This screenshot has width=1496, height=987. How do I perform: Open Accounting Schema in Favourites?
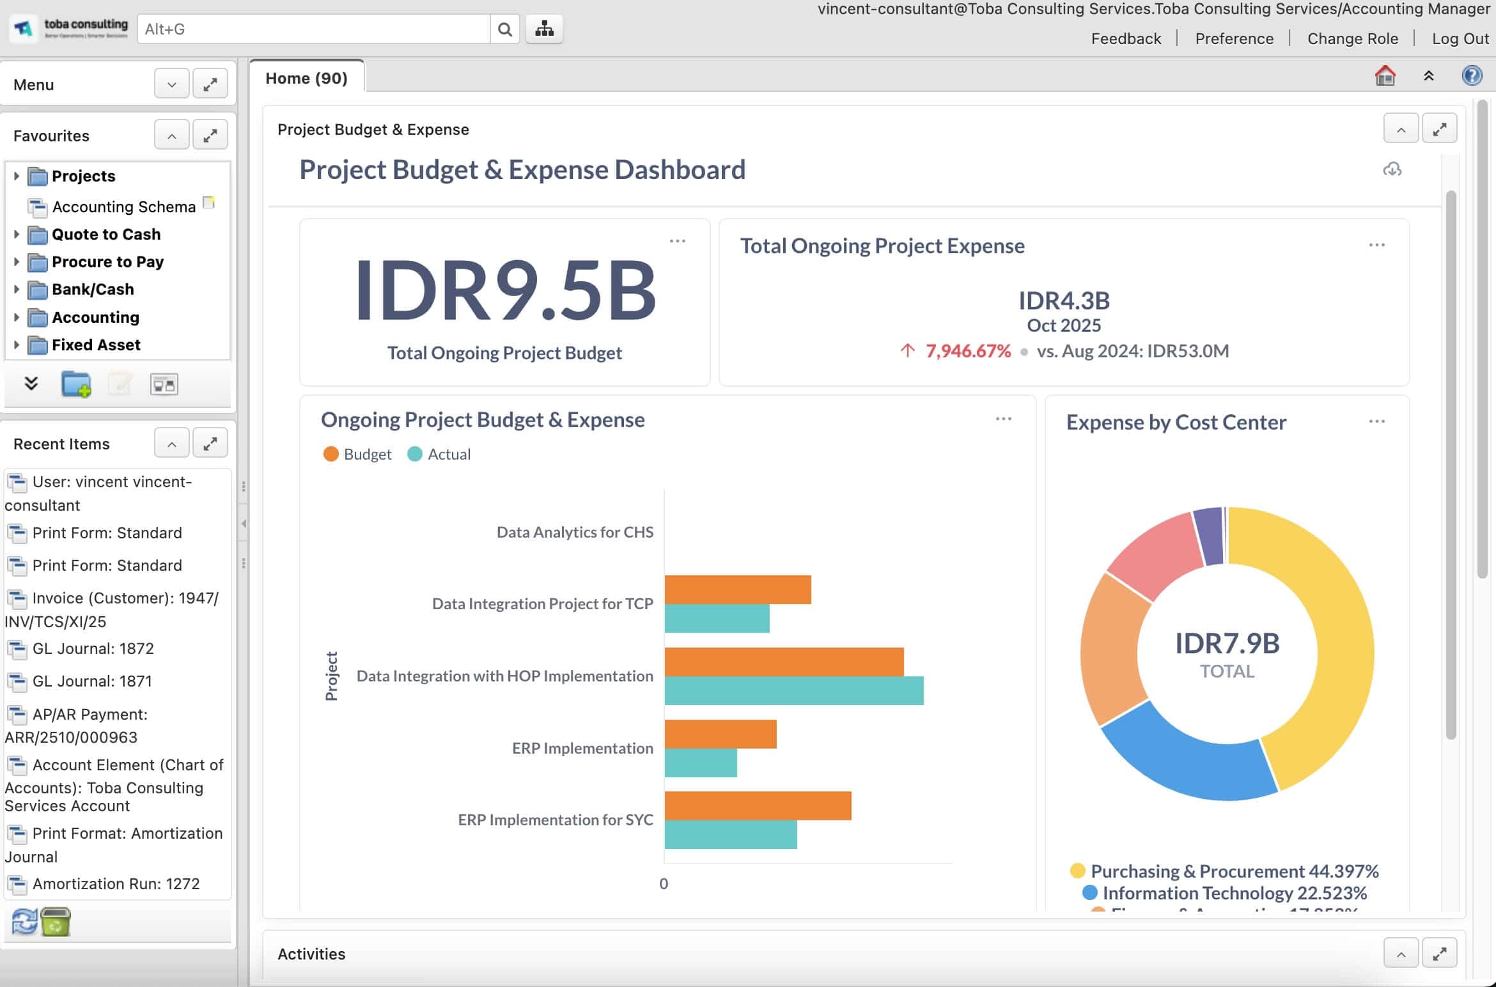click(x=123, y=206)
